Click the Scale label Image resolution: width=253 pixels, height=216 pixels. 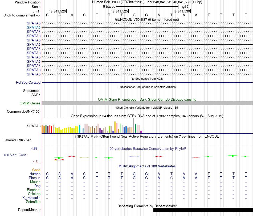pyautogui.click(x=36, y=7)
